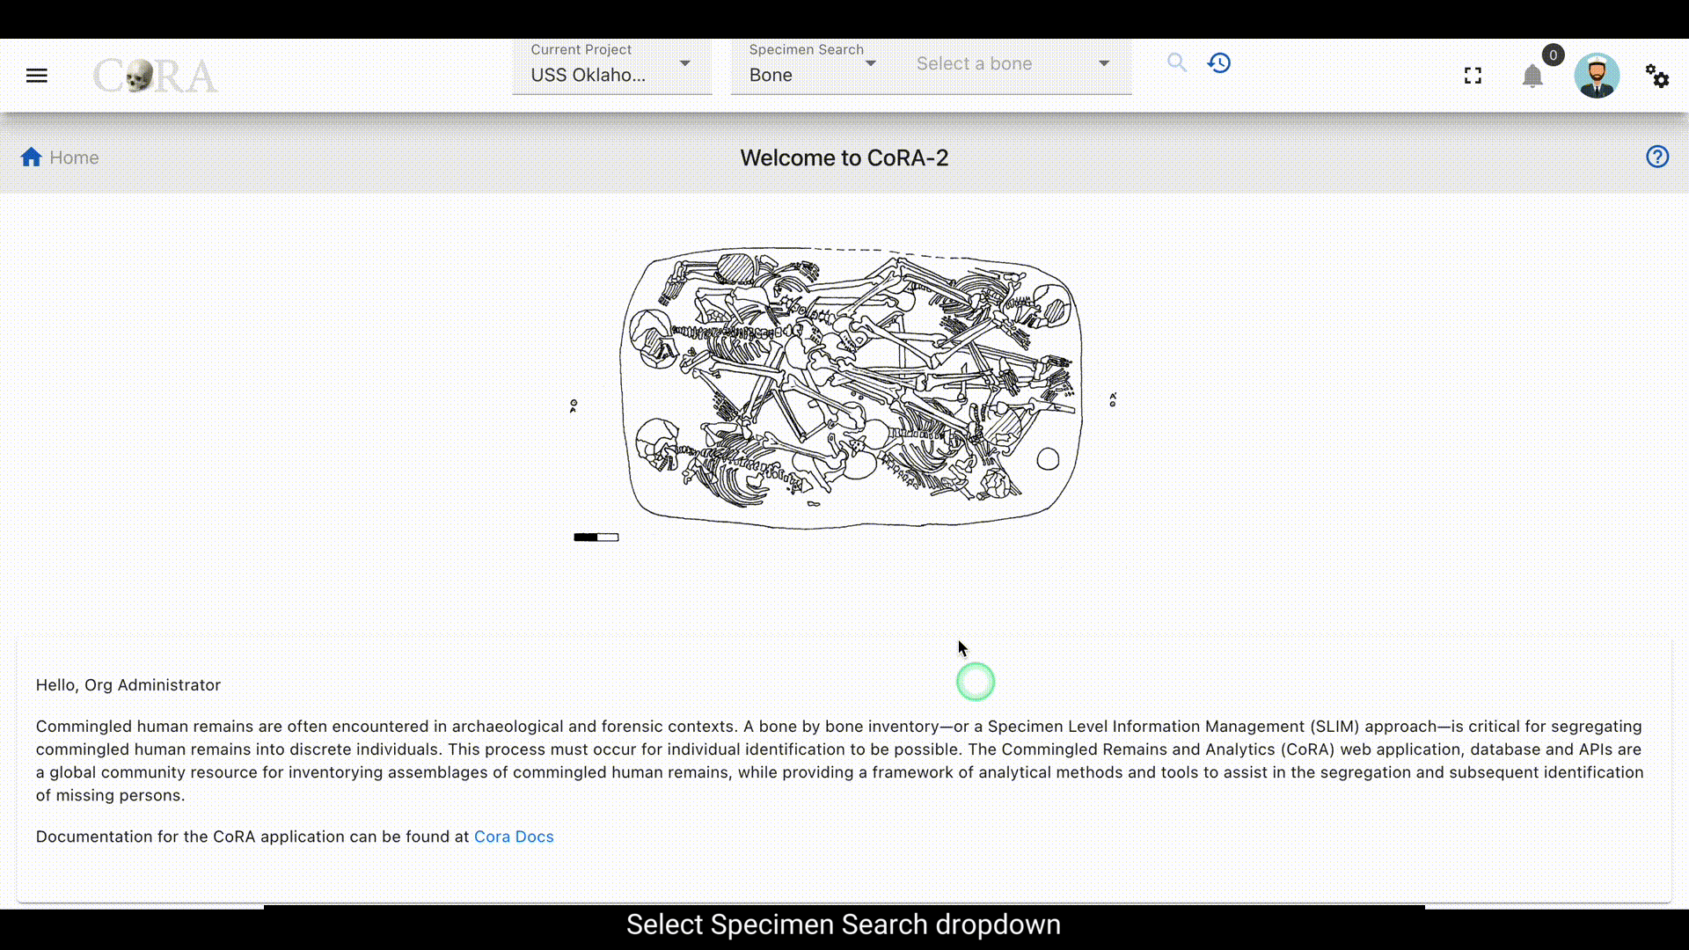Open the hamburger navigation menu

tap(37, 76)
